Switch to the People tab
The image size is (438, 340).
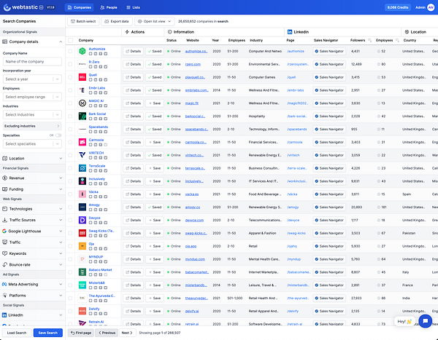tap(109, 7)
